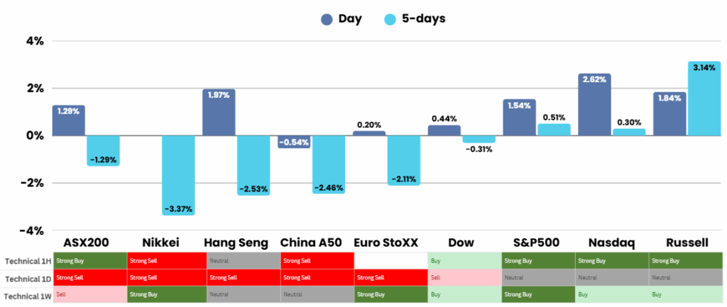Toggle the "Day" legend label
Screen dimensions: 727x307
(348, 19)
